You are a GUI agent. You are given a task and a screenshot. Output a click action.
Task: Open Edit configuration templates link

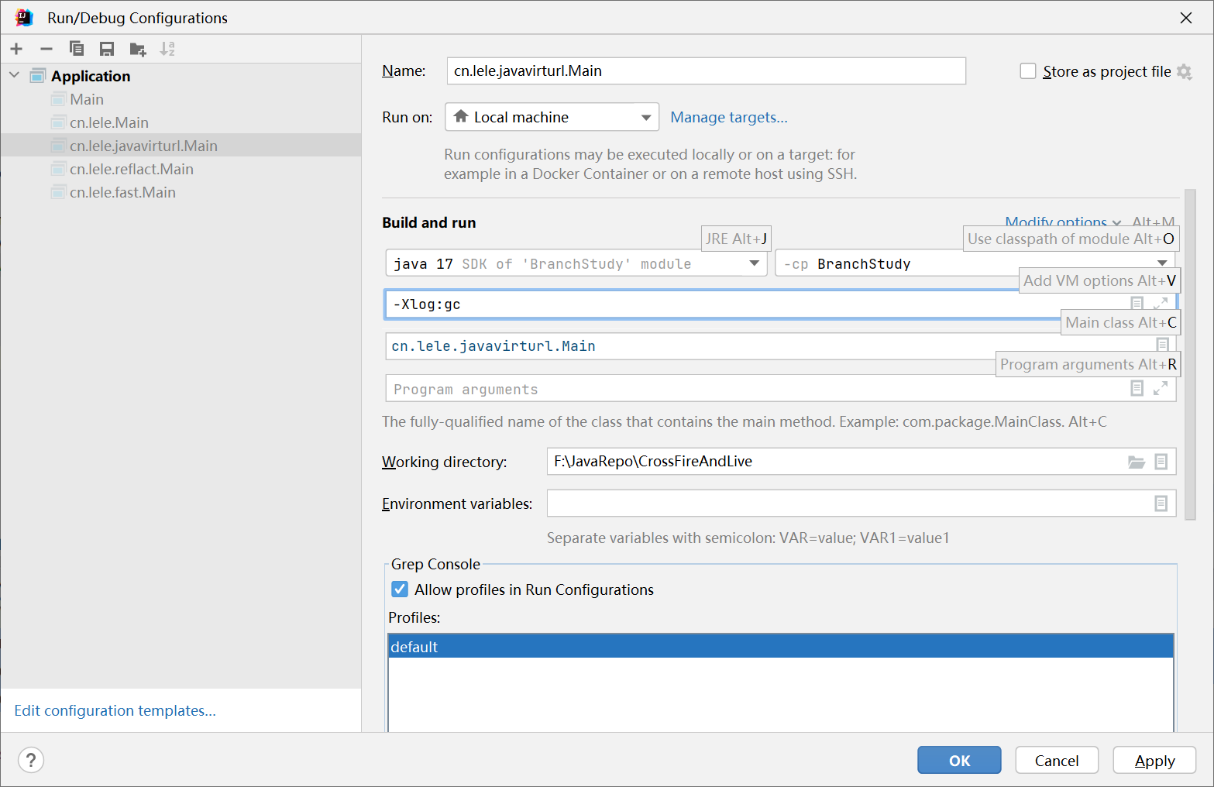click(x=115, y=710)
